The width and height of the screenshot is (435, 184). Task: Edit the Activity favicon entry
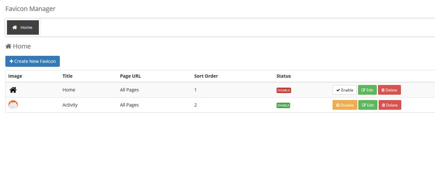point(367,105)
